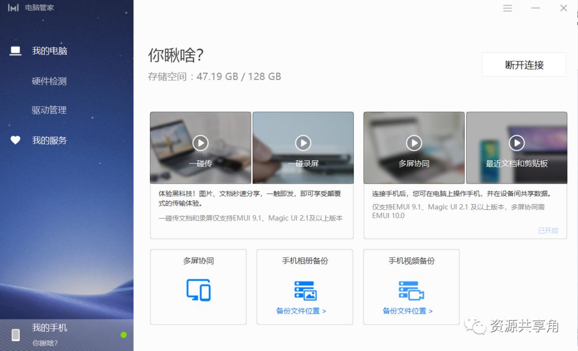
Task: Click the phone icon beside 我的手机
Action: [x=16, y=335]
